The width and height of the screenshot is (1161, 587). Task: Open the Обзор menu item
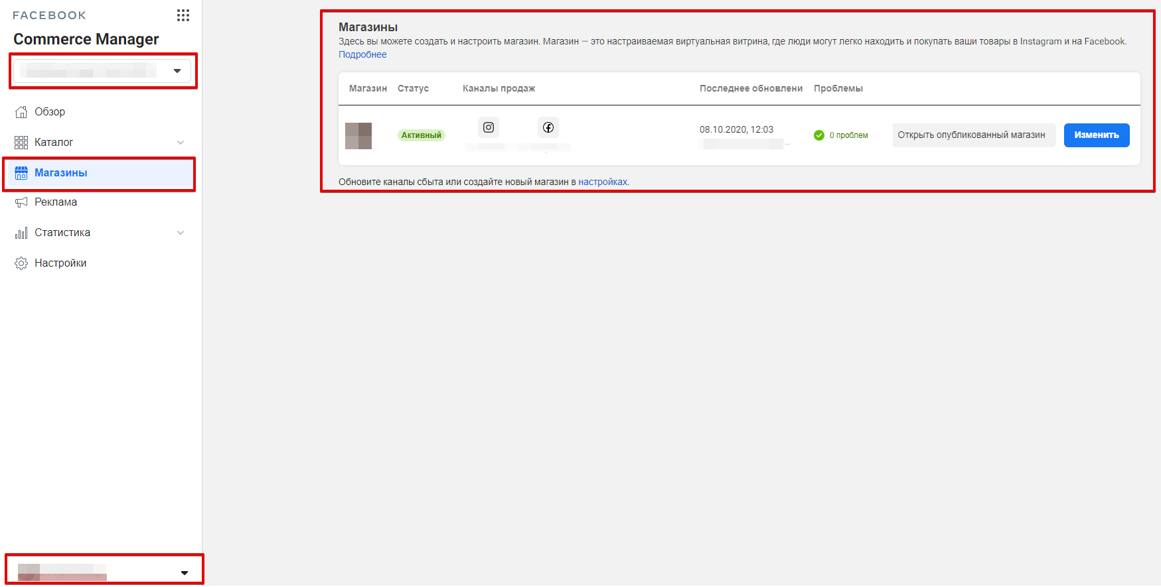(x=50, y=112)
